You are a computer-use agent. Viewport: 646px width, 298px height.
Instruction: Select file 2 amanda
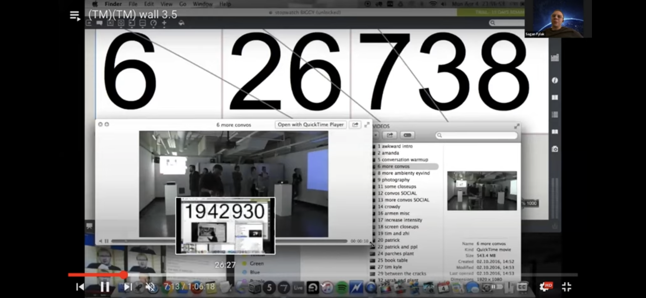pos(388,153)
